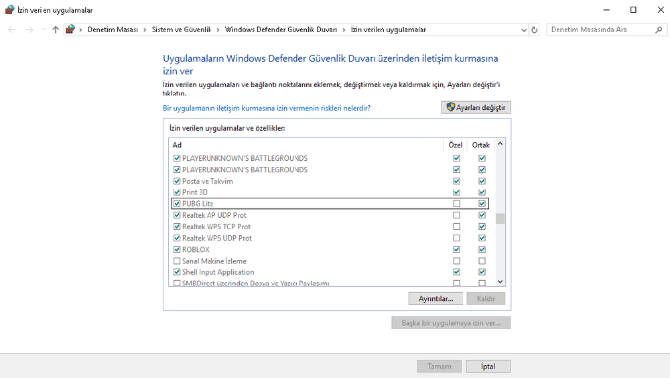Click the Back navigation arrow
The image size is (670, 378).
tap(11, 29)
